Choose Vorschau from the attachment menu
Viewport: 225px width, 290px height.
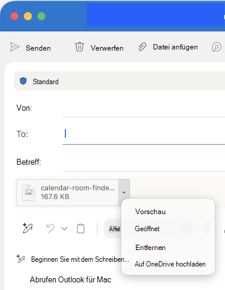[150, 212]
